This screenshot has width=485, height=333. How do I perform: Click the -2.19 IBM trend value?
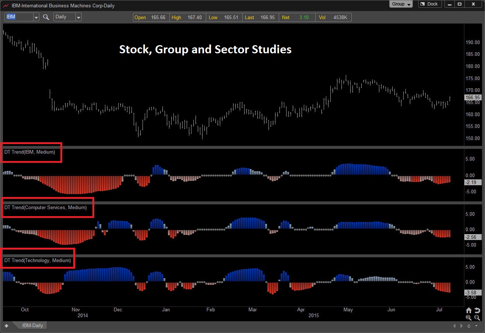[472, 182]
